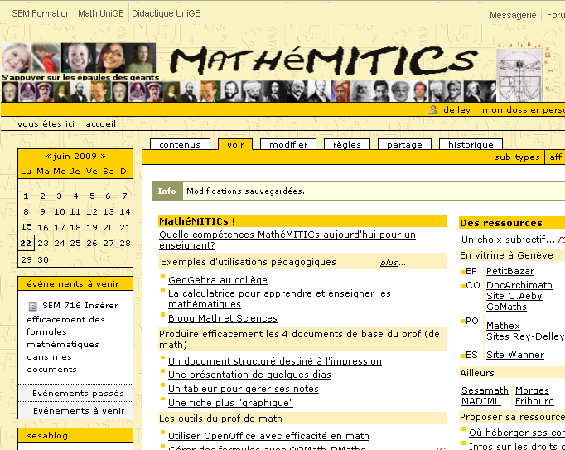Click the delley user link
This screenshot has width=565, height=450.
pos(456,110)
